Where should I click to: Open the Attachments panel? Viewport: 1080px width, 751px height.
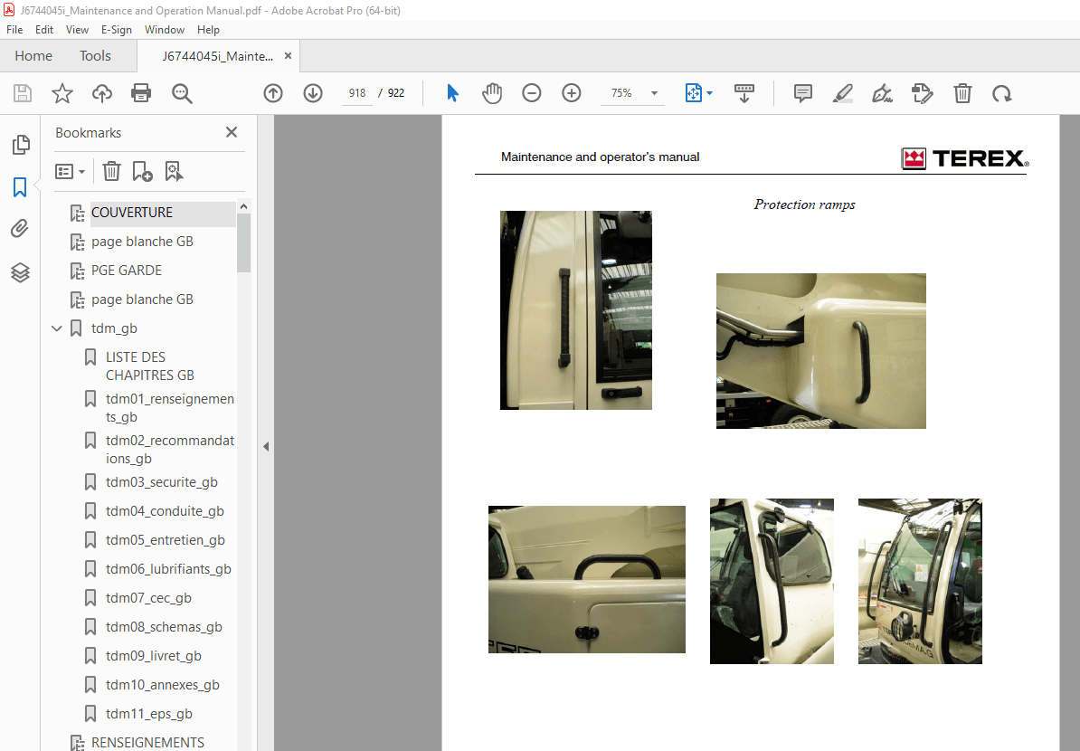coord(20,230)
